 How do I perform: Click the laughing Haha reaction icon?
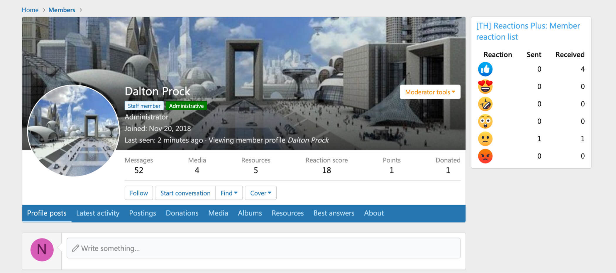tap(485, 104)
